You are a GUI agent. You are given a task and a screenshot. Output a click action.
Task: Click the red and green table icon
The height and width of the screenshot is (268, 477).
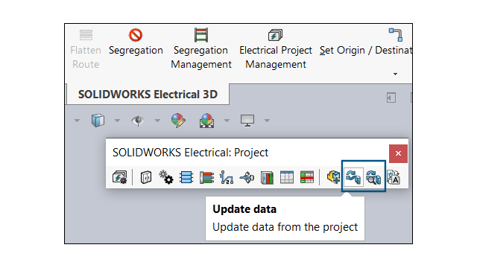[x=306, y=177]
